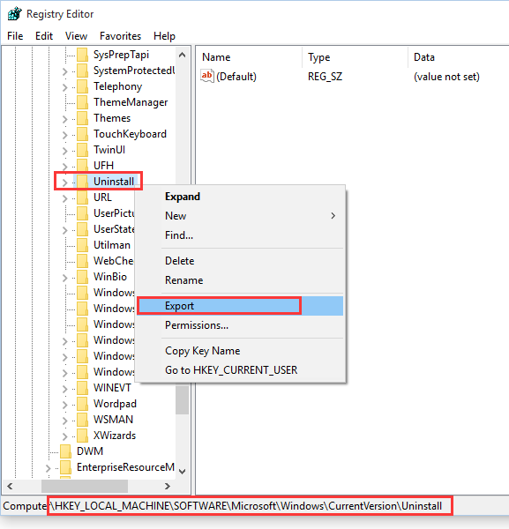This screenshot has height=529, width=509.
Task: Expand the Themes key chevron
Action: [x=64, y=119]
